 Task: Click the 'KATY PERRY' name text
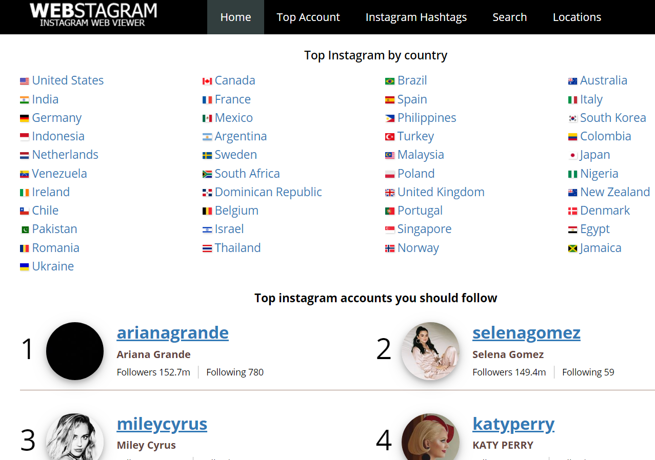click(x=503, y=445)
